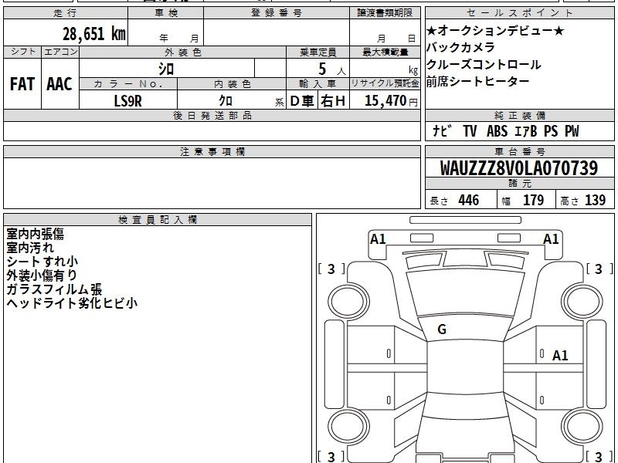Click the mileage value 28,651 km

(x=93, y=34)
